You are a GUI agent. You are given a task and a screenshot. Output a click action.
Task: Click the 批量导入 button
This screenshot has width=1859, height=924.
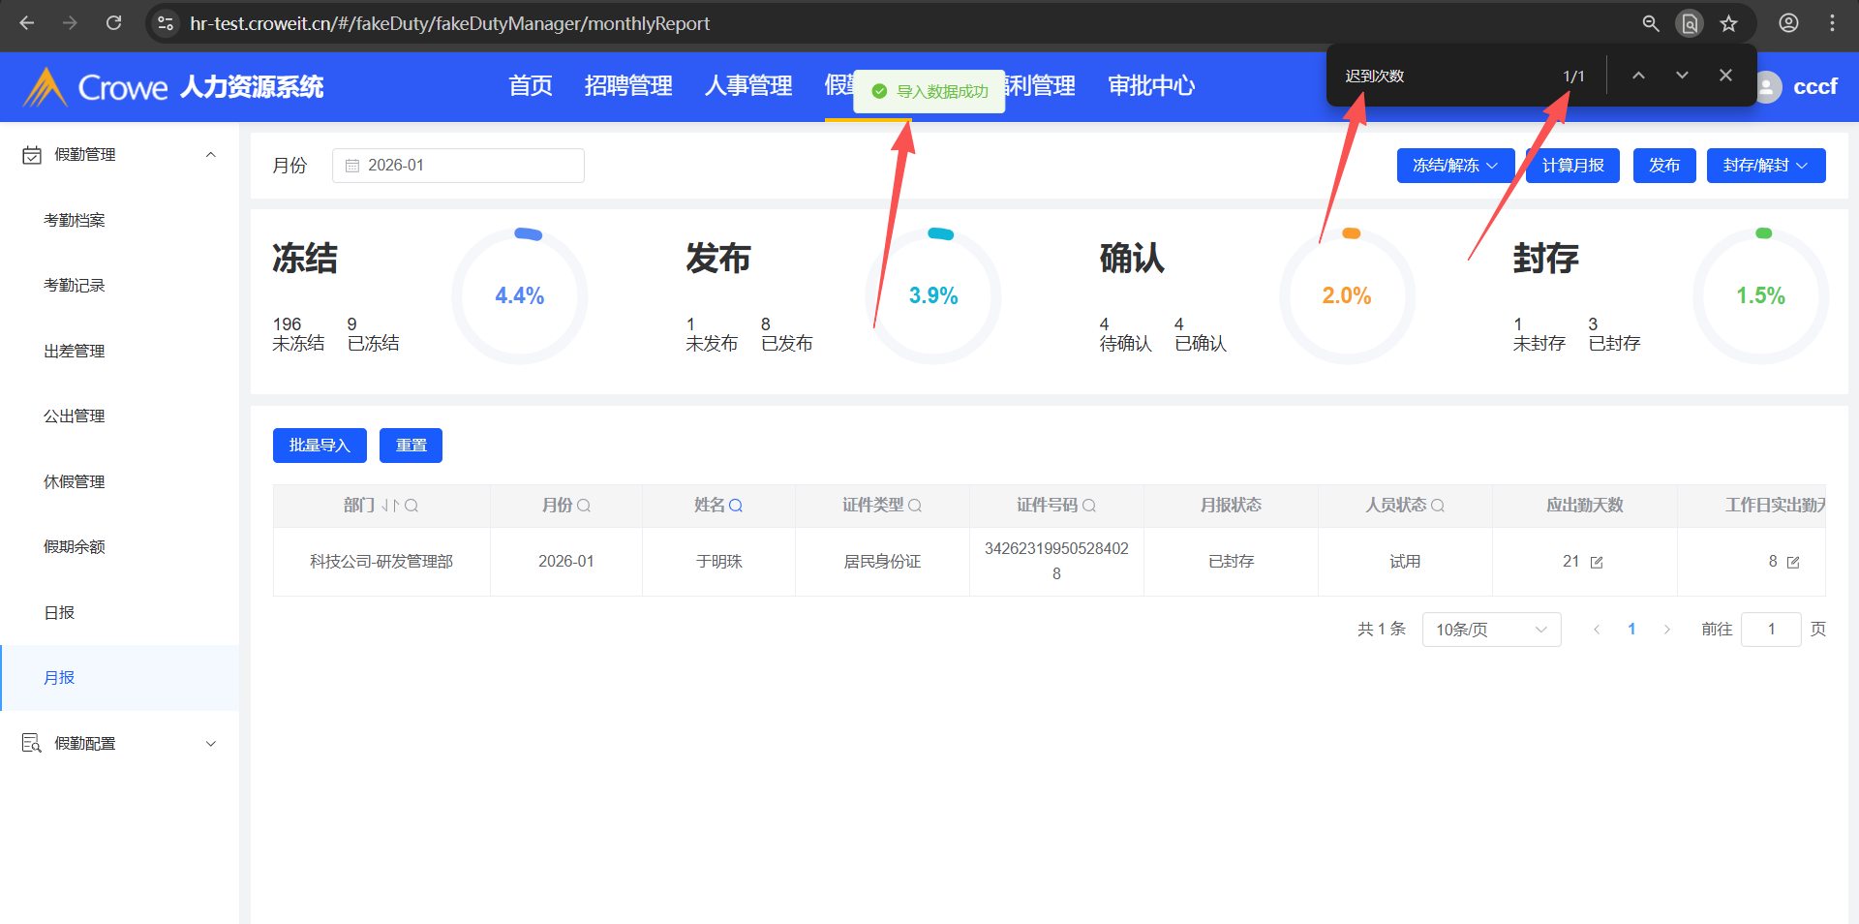[320, 446]
